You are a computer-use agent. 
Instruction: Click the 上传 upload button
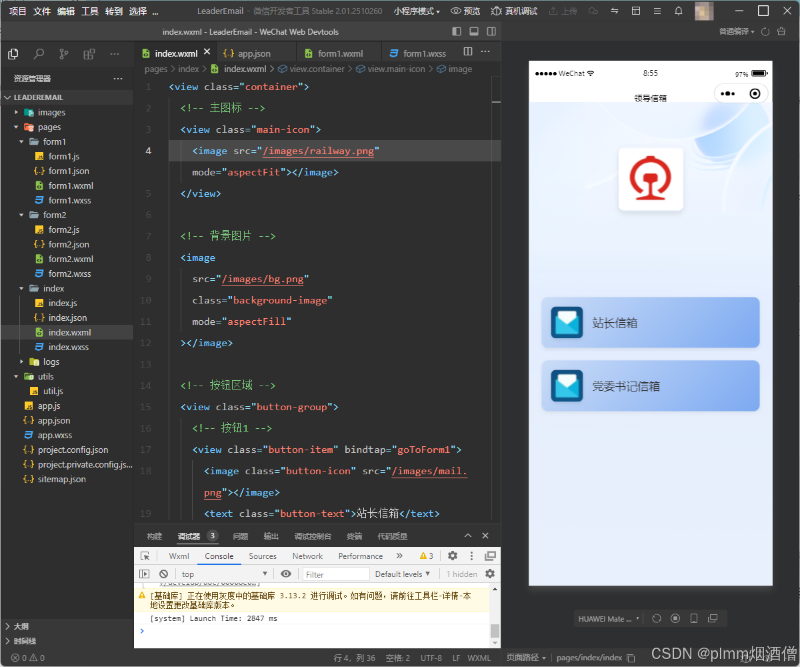tap(563, 11)
